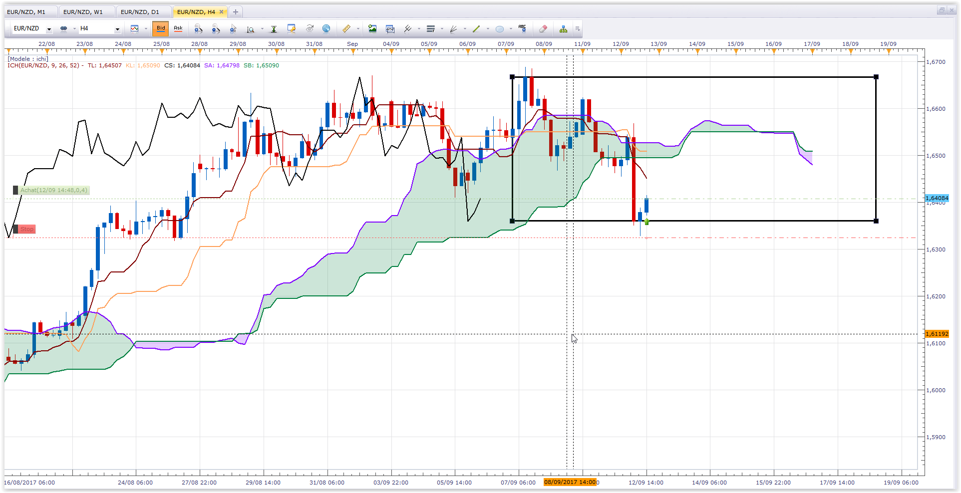Click the zoom in magnifier icon
The height and width of the screenshot is (493, 961).
click(x=198, y=29)
